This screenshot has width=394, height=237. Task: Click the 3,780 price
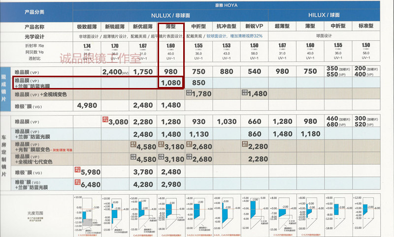tap(143, 172)
